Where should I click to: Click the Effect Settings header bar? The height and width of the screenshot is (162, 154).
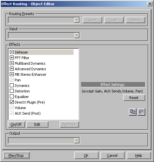click(x=113, y=85)
